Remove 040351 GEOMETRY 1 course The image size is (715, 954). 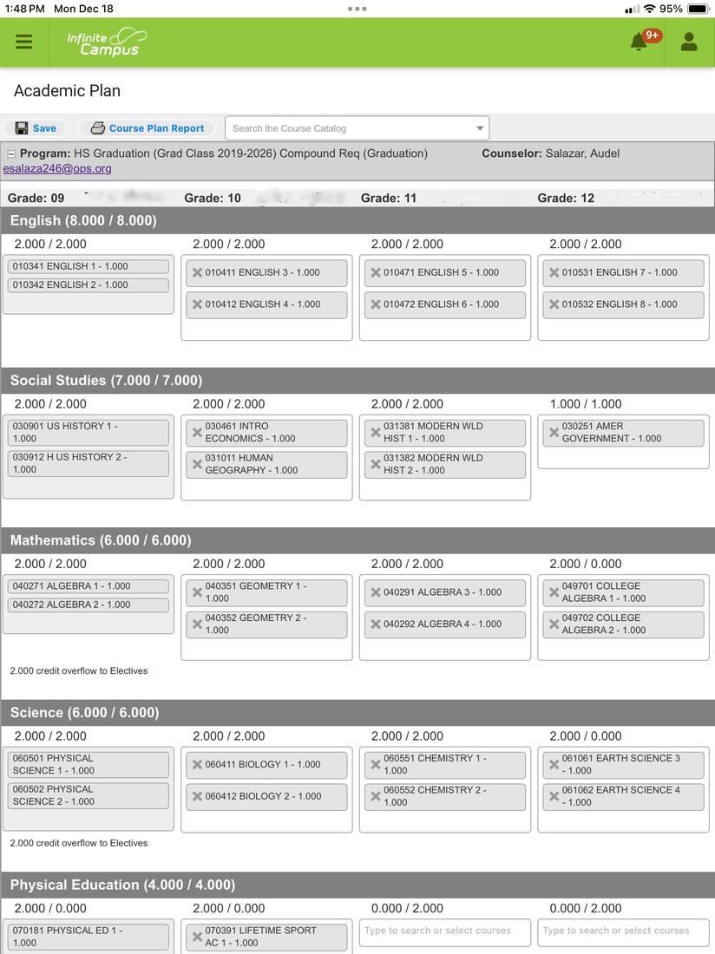click(x=197, y=592)
